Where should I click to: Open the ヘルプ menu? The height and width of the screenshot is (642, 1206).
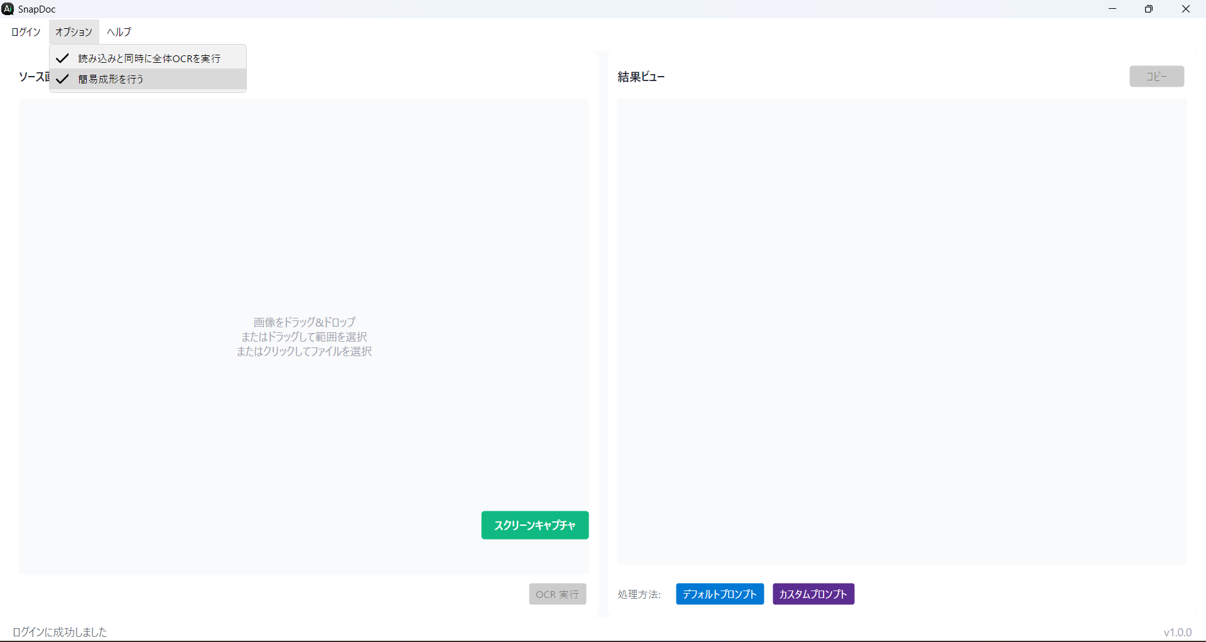119,32
